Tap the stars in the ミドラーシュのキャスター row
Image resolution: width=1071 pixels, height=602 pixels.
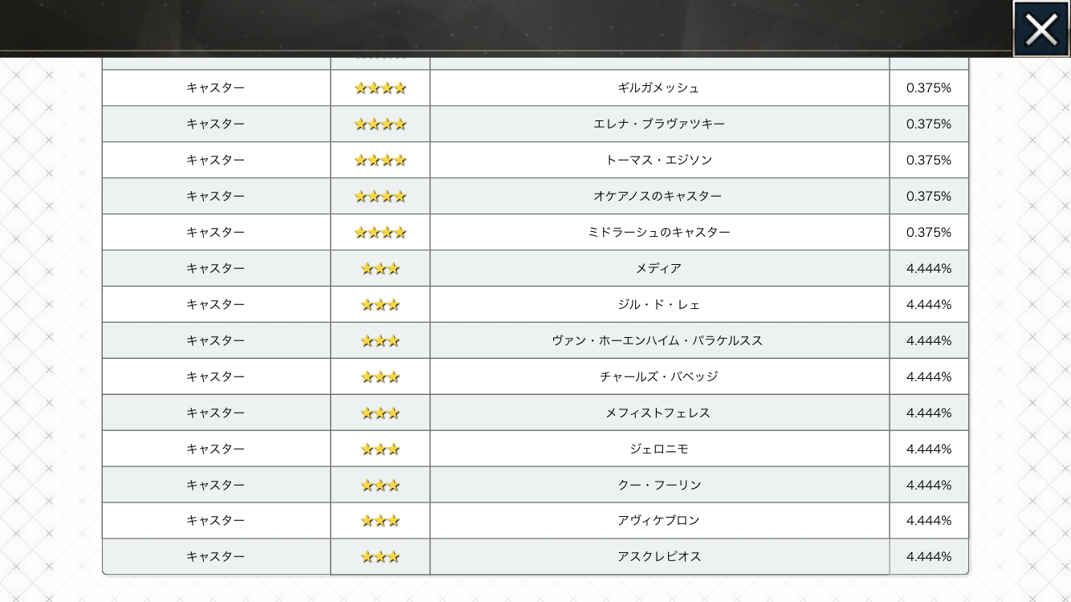tap(380, 233)
